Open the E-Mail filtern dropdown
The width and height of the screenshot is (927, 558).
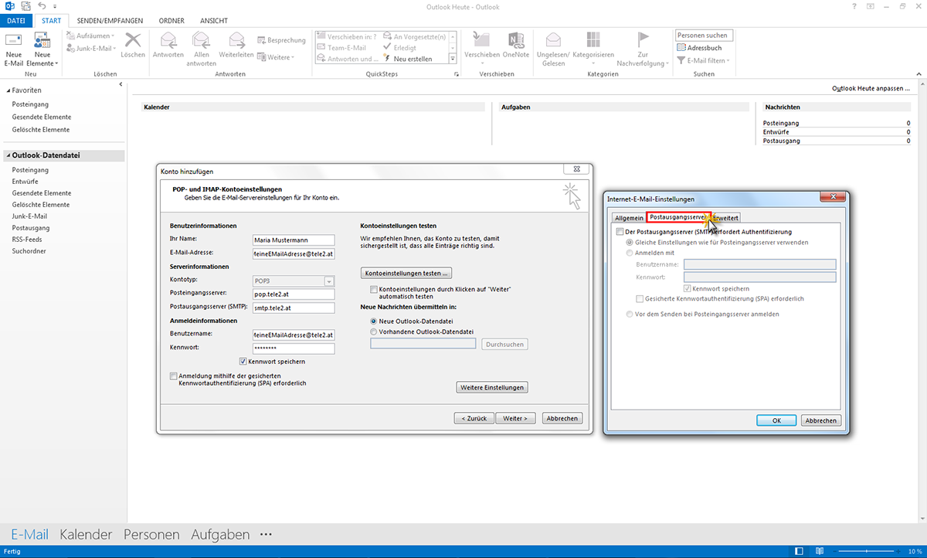point(702,60)
